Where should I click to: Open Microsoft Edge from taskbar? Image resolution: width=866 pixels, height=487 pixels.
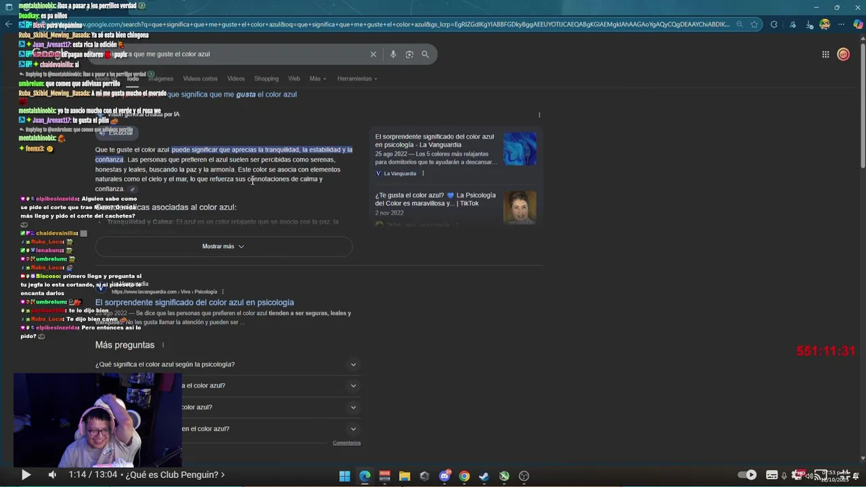tap(365, 476)
